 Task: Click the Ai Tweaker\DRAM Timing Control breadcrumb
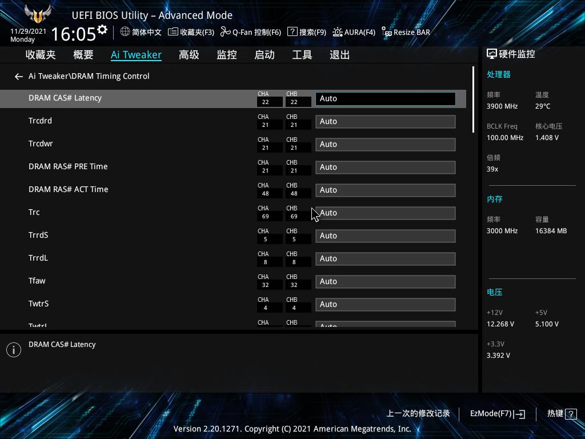(x=89, y=76)
